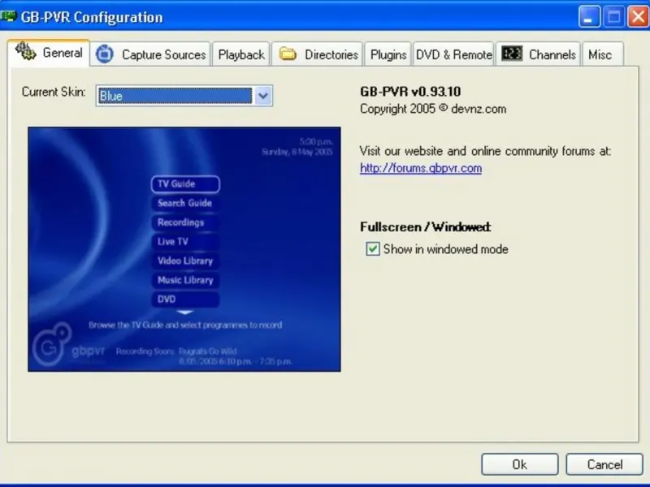This screenshot has width=650, height=487.
Task: Click the Cancel button
Action: click(x=604, y=464)
